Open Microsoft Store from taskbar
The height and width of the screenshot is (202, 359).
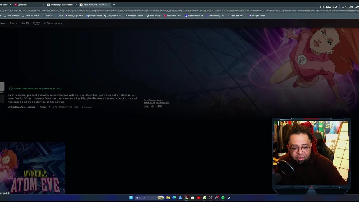point(192,198)
